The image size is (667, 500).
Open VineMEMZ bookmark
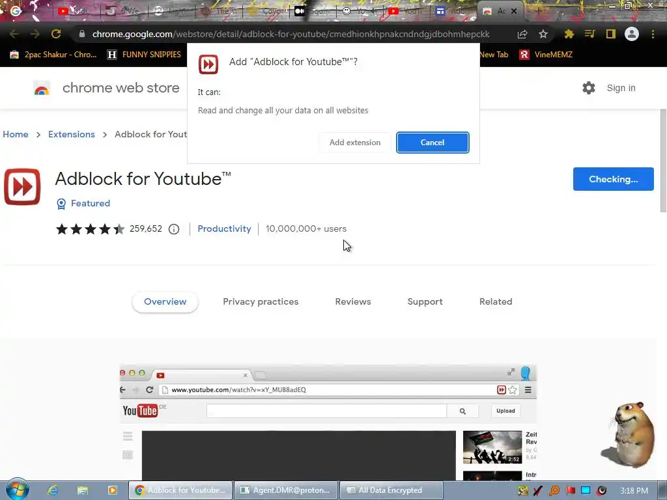pos(546,55)
